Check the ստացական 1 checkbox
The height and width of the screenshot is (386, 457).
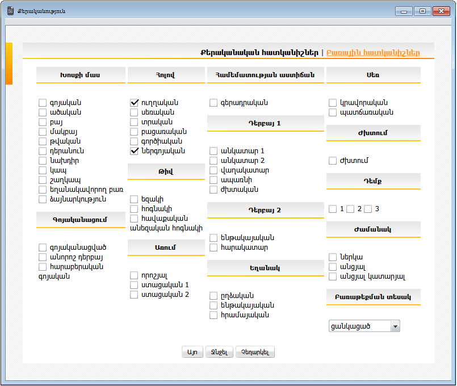click(x=134, y=284)
